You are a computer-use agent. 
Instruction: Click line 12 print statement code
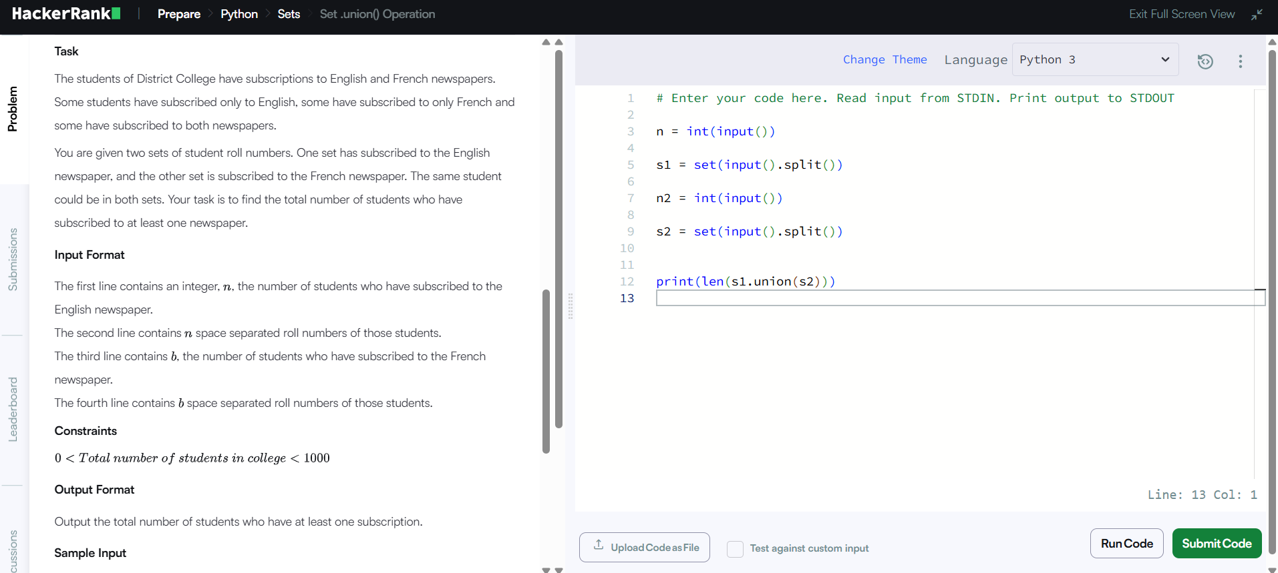click(746, 281)
